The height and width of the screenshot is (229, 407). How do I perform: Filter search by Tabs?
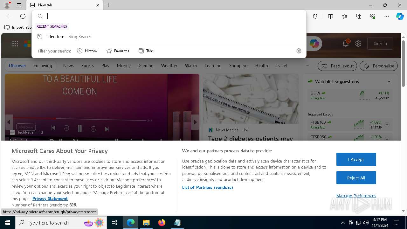[146, 51]
